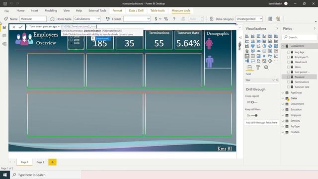Open the Data view from the left sidebar
This screenshot has width=318, height=179.
pos(4,35)
